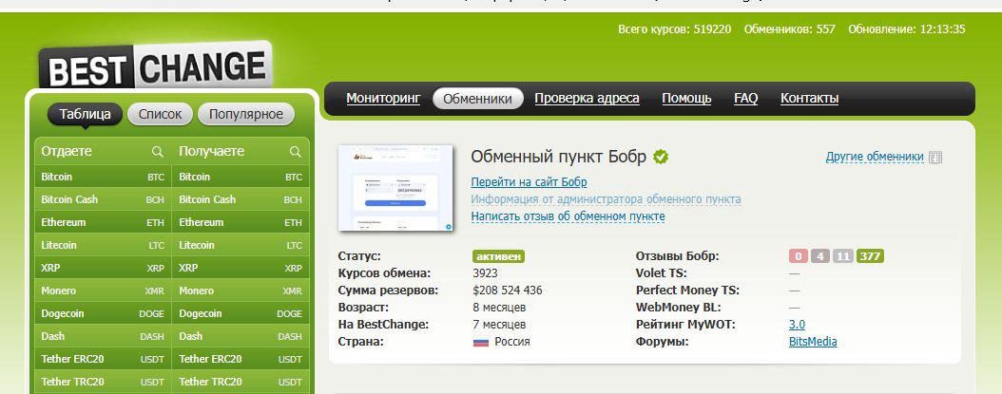This screenshot has width=1002, height=394.
Task: Open the Контакты menu item
Action: click(x=810, y=99)
